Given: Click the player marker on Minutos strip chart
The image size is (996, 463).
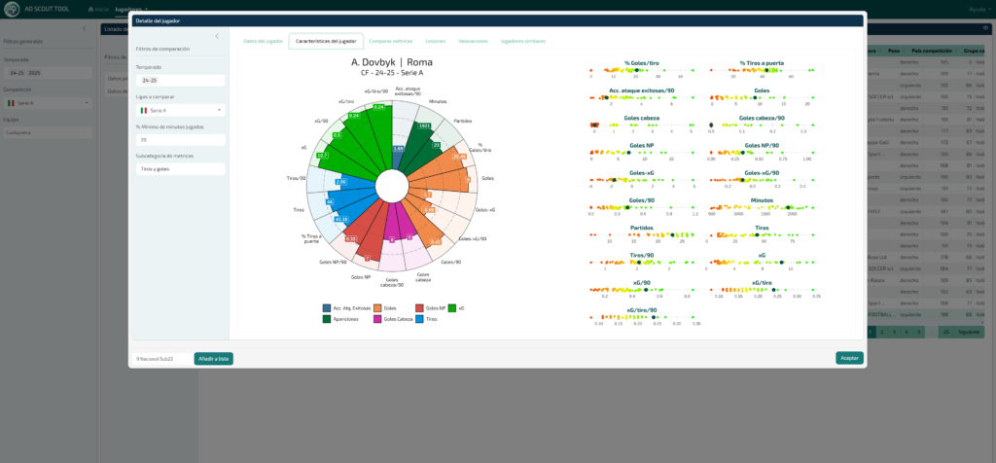Looking at the screenshot, I should [788, 208].
